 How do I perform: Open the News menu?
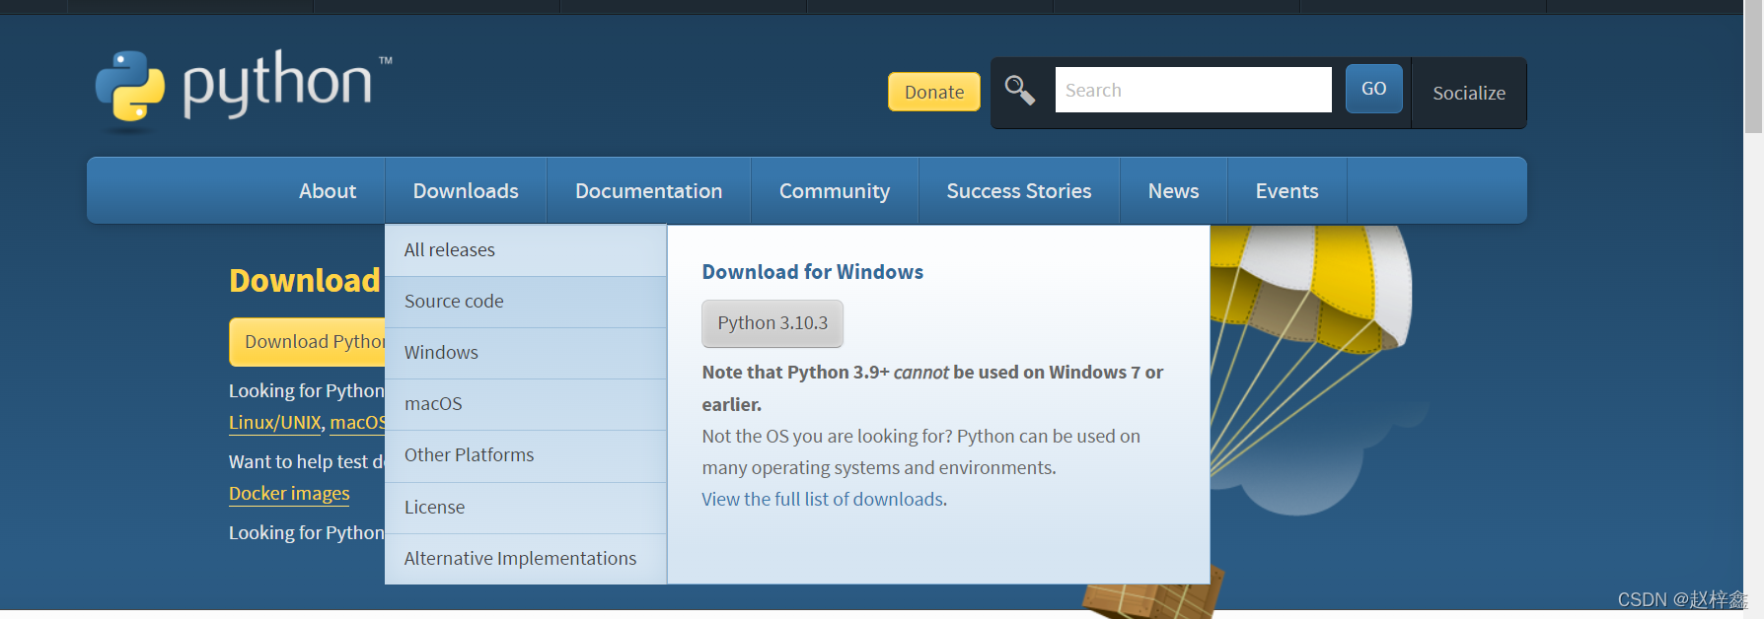[x=1173, y=190]
